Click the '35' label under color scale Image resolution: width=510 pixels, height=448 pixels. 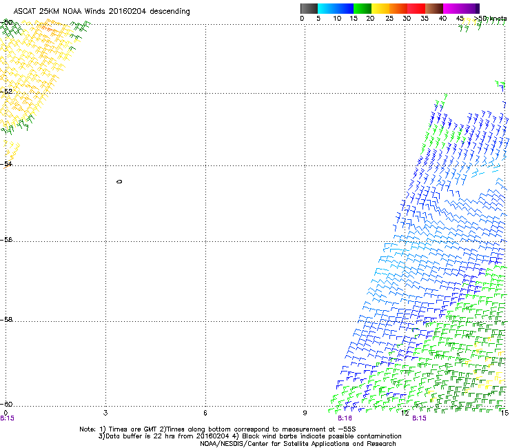pyautogui.click(x=425, y=19)
